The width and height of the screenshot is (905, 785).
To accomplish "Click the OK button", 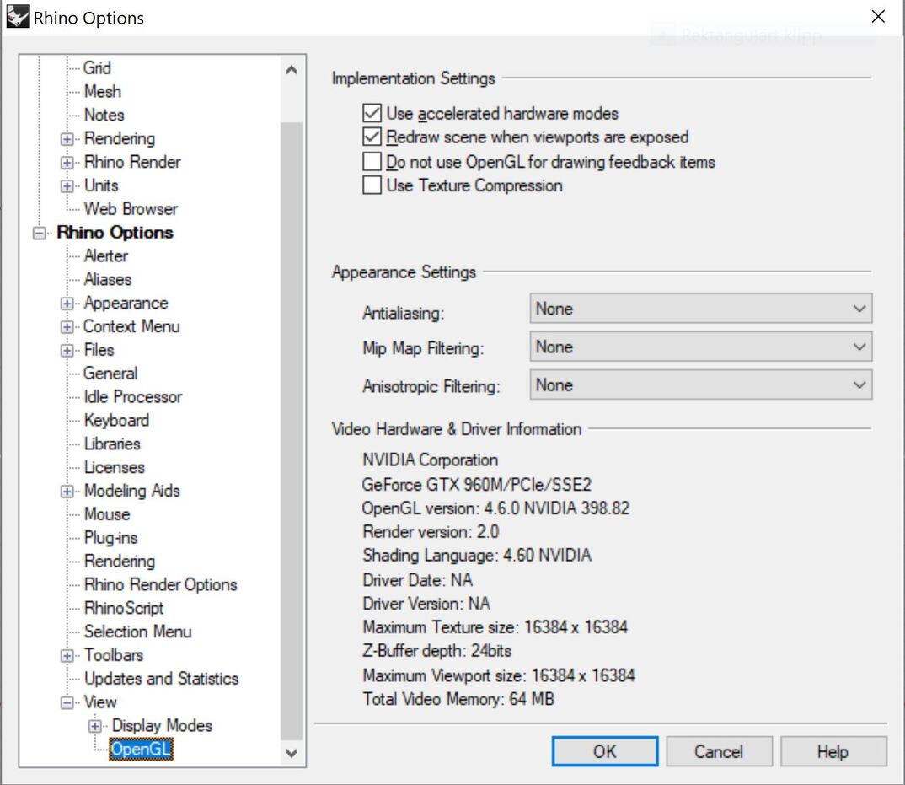I will pyautogui.click(x=605, y=751).
